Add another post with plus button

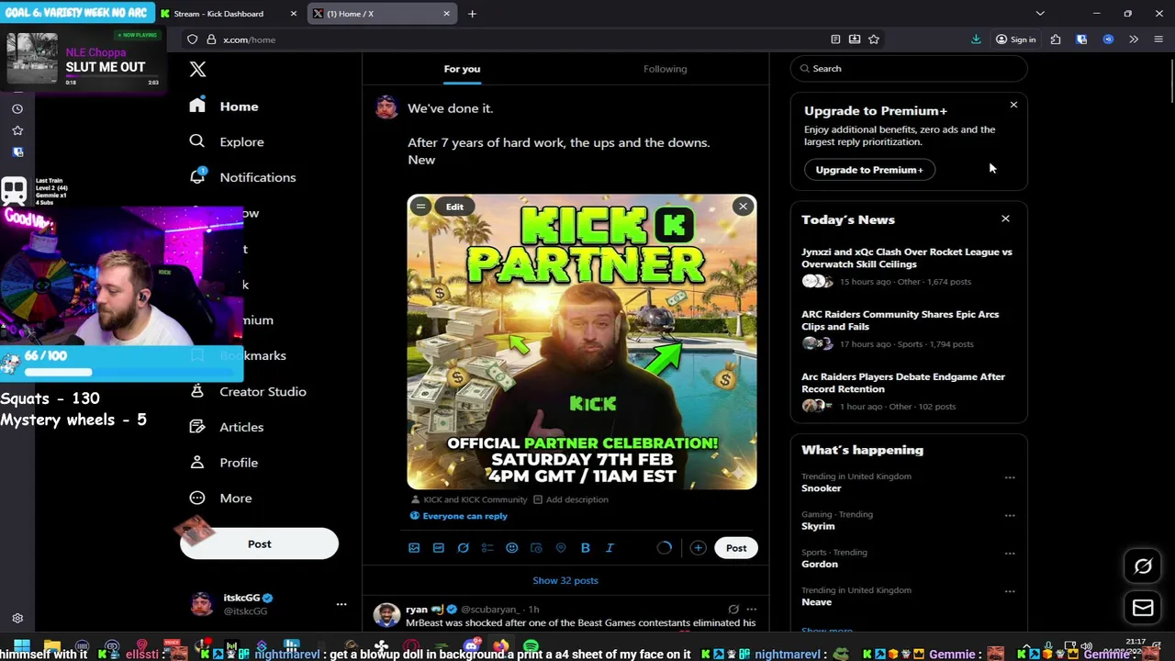(x=698, y=548)
